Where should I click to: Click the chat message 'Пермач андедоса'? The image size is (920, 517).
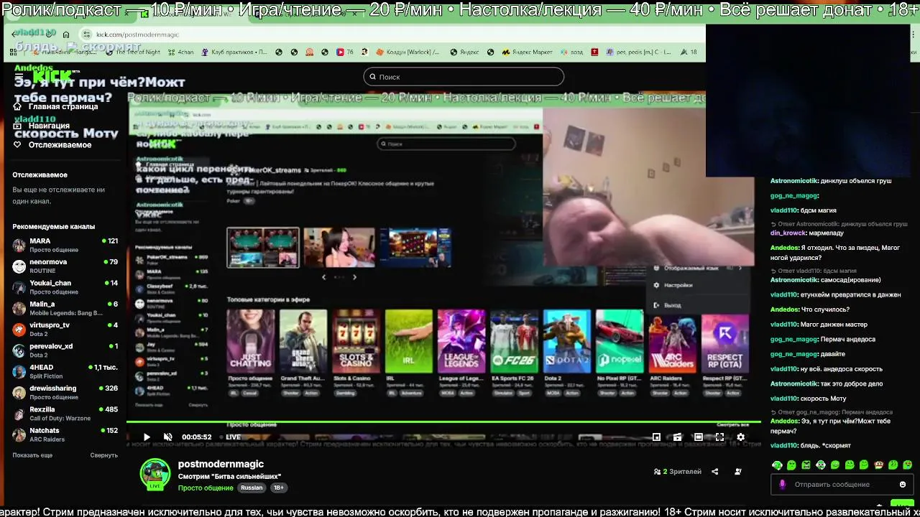848,339
